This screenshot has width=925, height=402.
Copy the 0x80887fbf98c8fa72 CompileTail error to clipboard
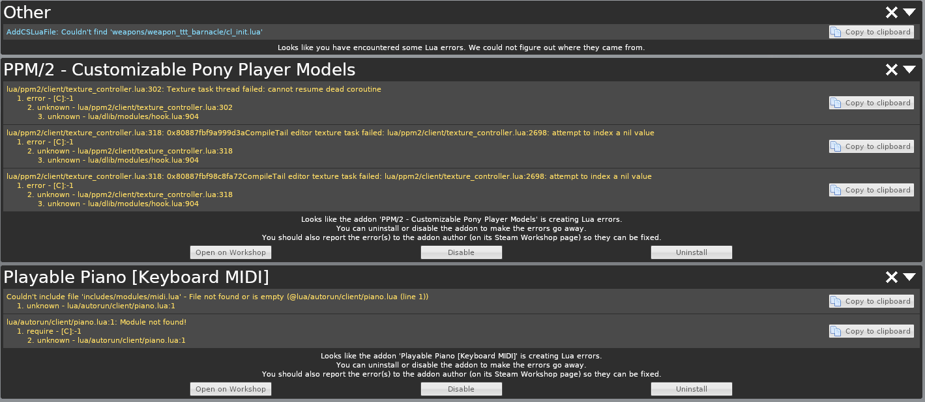[871, 190]
